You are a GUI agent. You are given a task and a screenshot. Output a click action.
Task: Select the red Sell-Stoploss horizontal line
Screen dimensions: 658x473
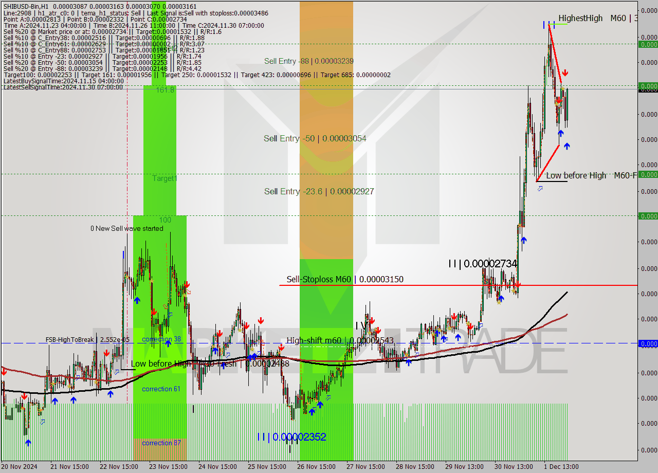coord(458,285)
